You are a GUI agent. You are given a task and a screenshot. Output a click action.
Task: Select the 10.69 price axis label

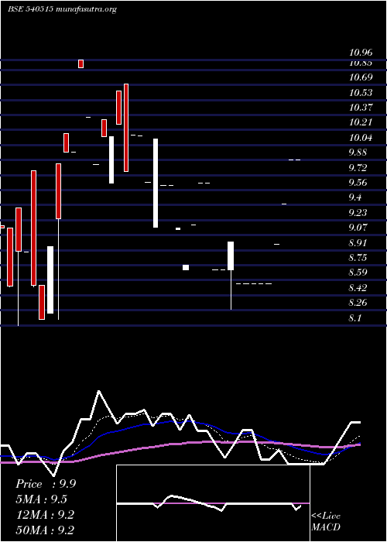pyautogui.click(x=361, y=77)
